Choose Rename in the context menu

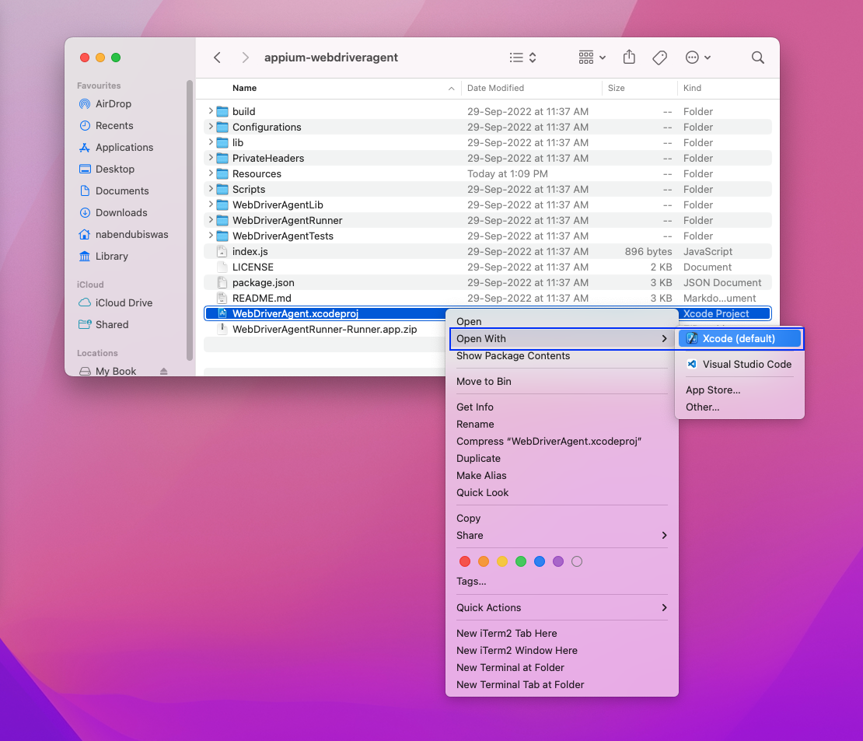click(561, 424)
